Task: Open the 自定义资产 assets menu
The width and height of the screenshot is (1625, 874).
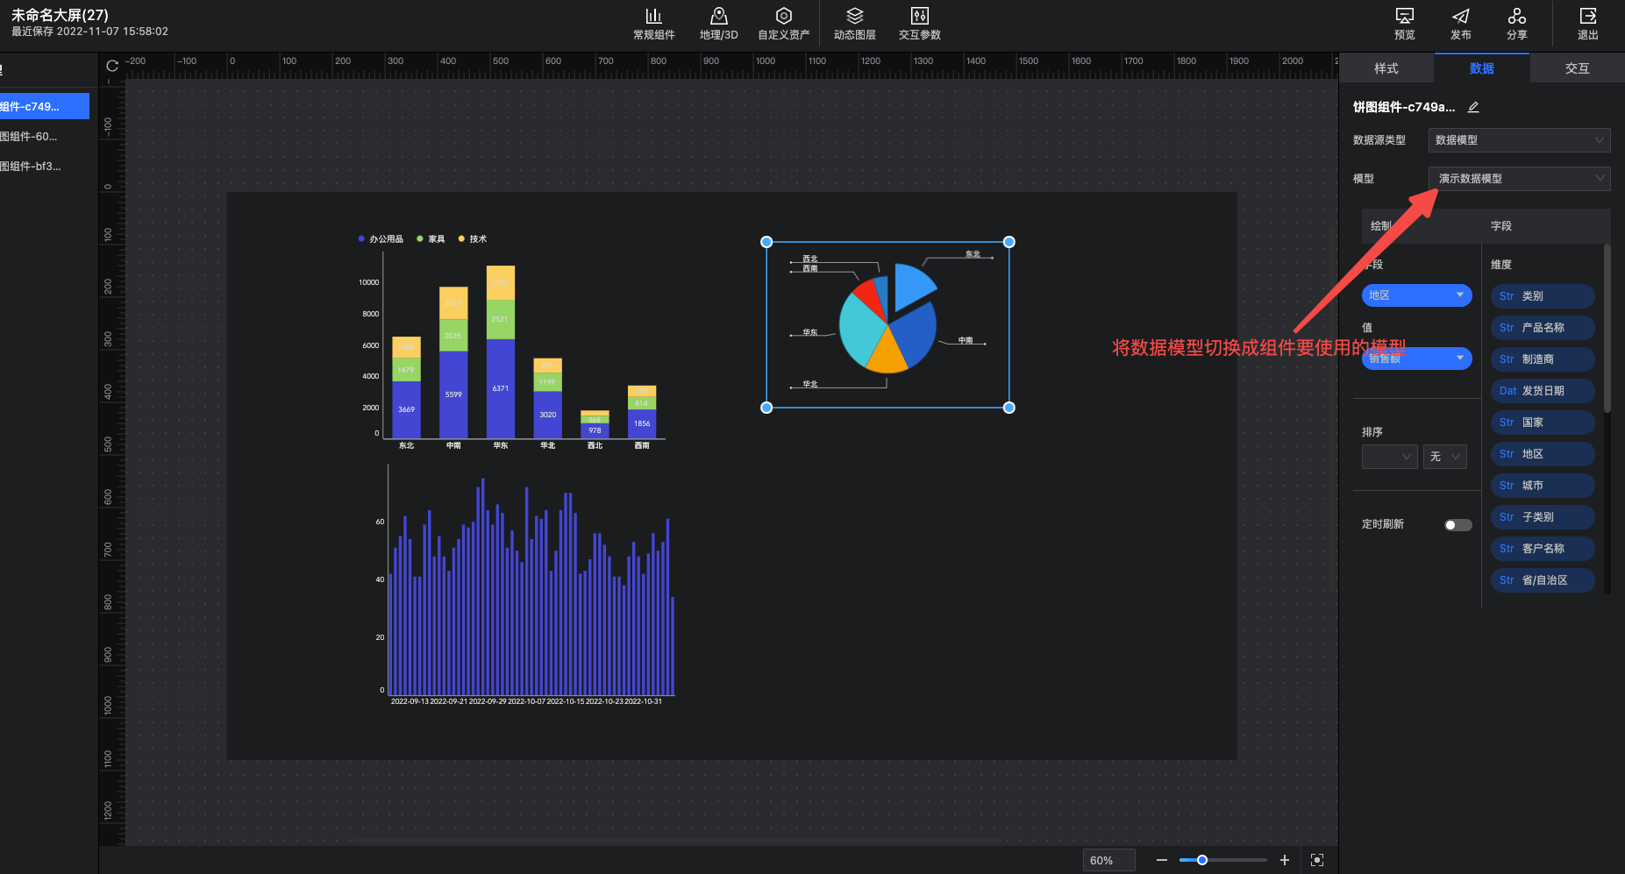Action: [x=783, y=24]
